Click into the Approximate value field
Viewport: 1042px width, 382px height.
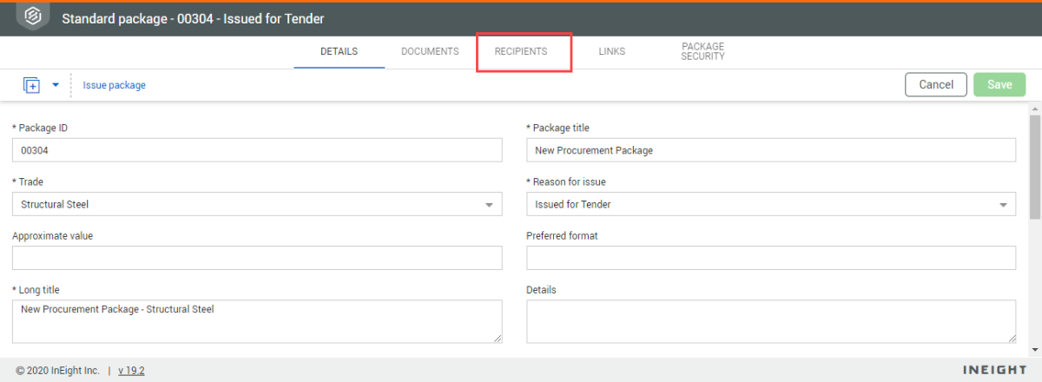[257, 258]
